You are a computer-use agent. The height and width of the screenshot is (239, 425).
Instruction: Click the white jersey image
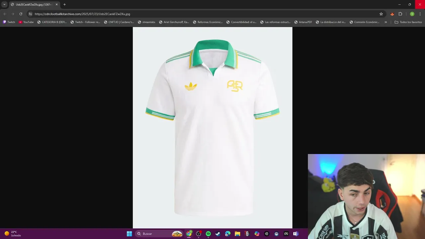pyautogui.click(x=212, y=128)
